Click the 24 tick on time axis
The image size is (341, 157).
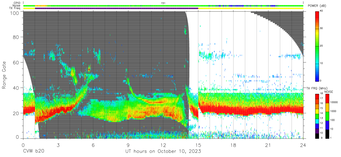pos(303,145)
